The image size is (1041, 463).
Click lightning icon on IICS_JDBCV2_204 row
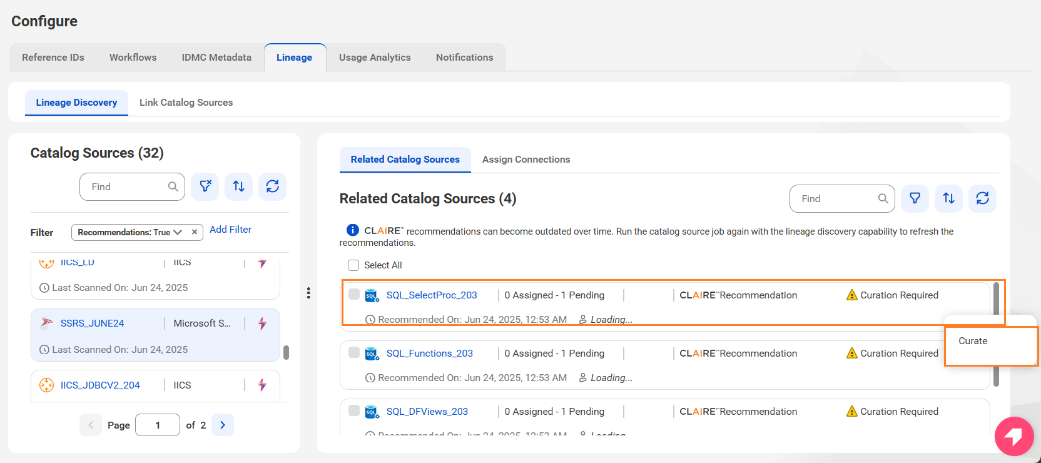click(x=263, y=385)
